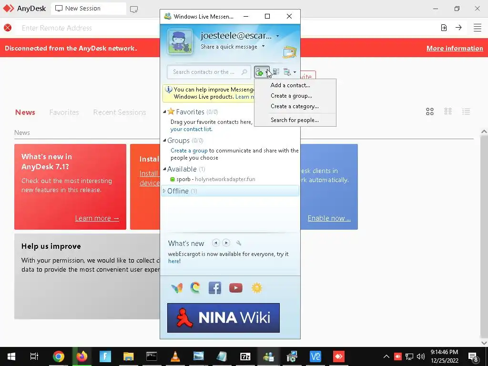Switch AnyDesk to small tiles view
Viewport: 488px width, 366px height.
click(448, 112)
